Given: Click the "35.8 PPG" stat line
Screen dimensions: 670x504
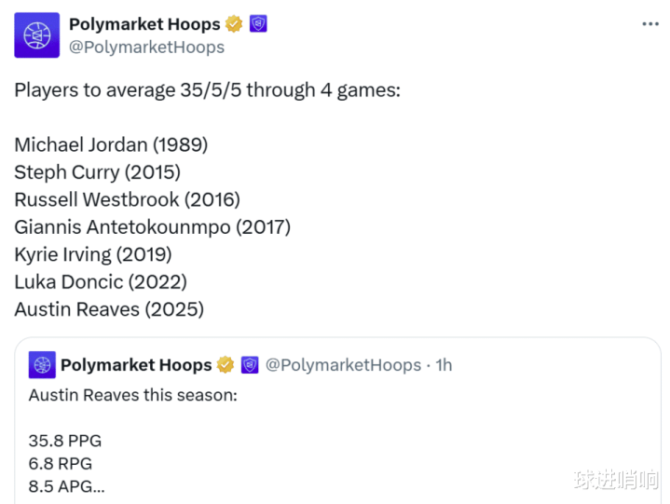Looking at the screenshot, I should tap(64, 441).
